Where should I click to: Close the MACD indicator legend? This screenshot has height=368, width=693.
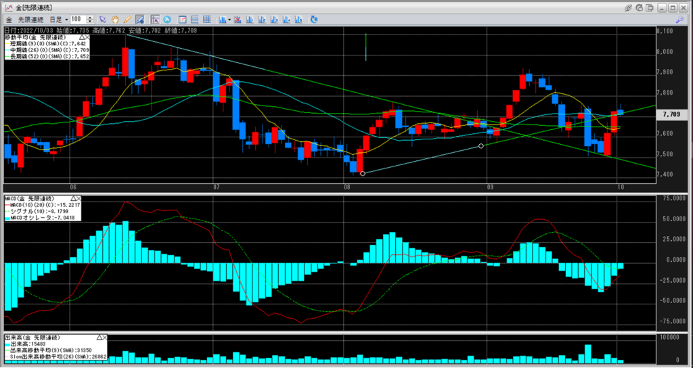coord(79,199)
